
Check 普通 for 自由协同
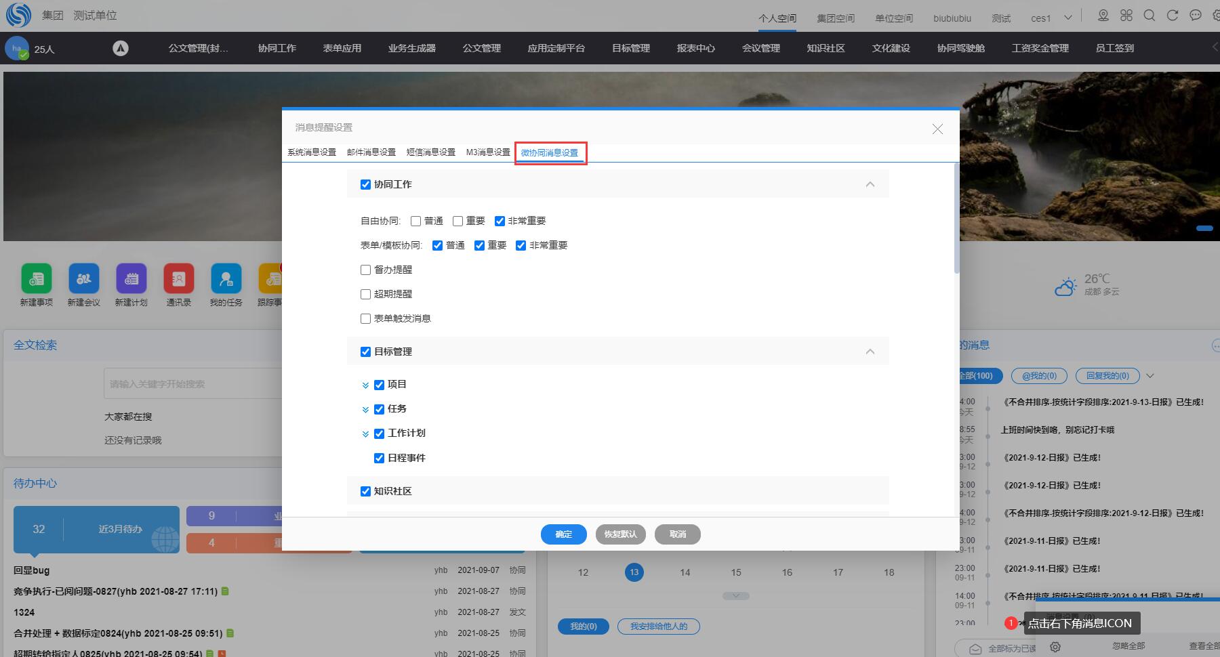416,221
